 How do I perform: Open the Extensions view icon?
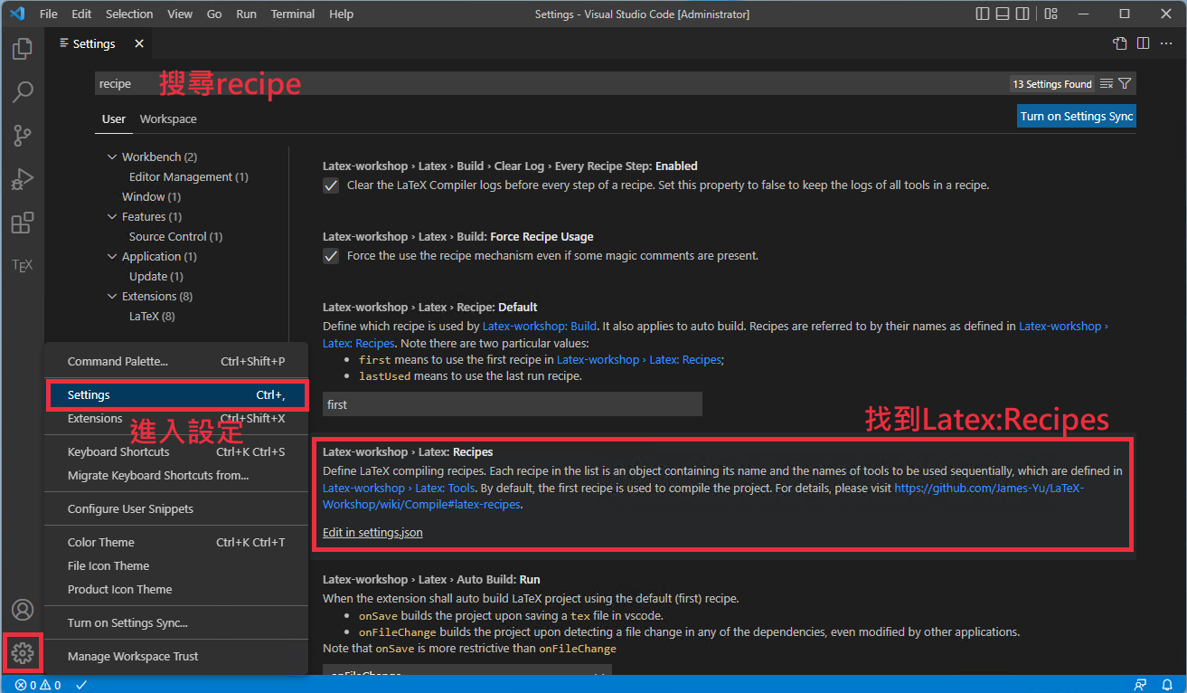tap(23, 222)
